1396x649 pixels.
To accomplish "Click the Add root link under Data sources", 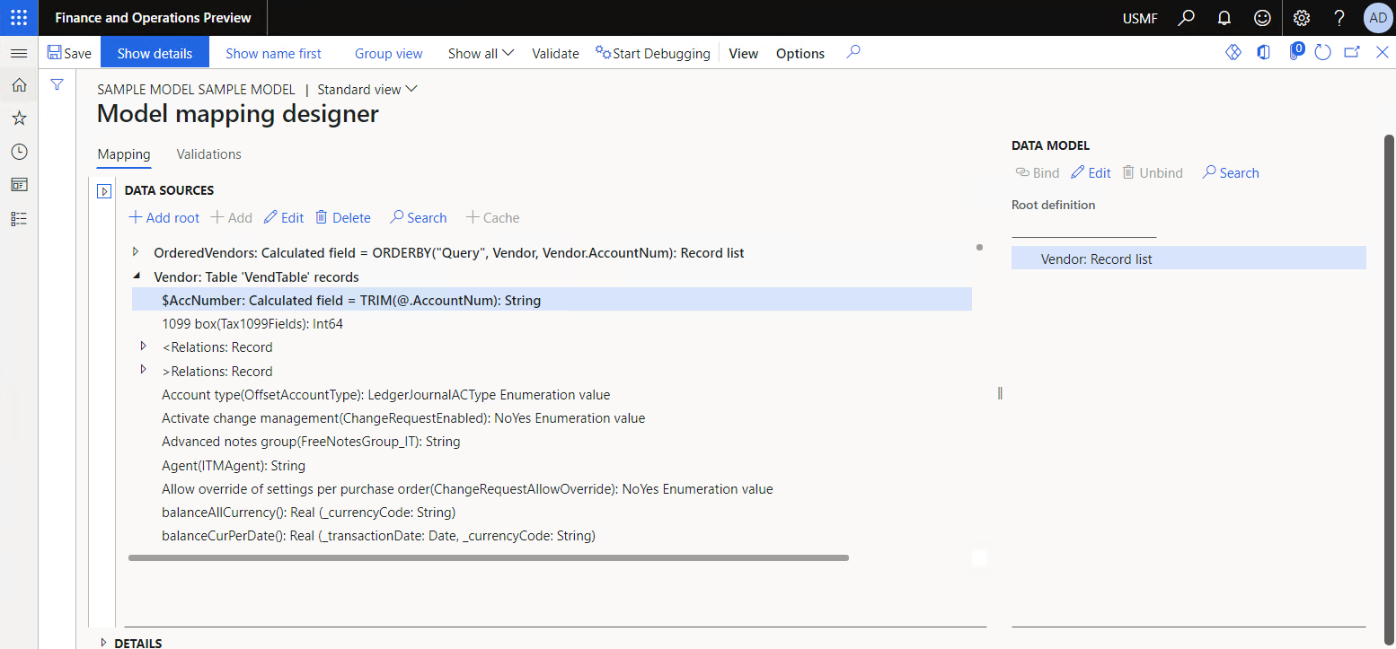I will coord(163,217).
